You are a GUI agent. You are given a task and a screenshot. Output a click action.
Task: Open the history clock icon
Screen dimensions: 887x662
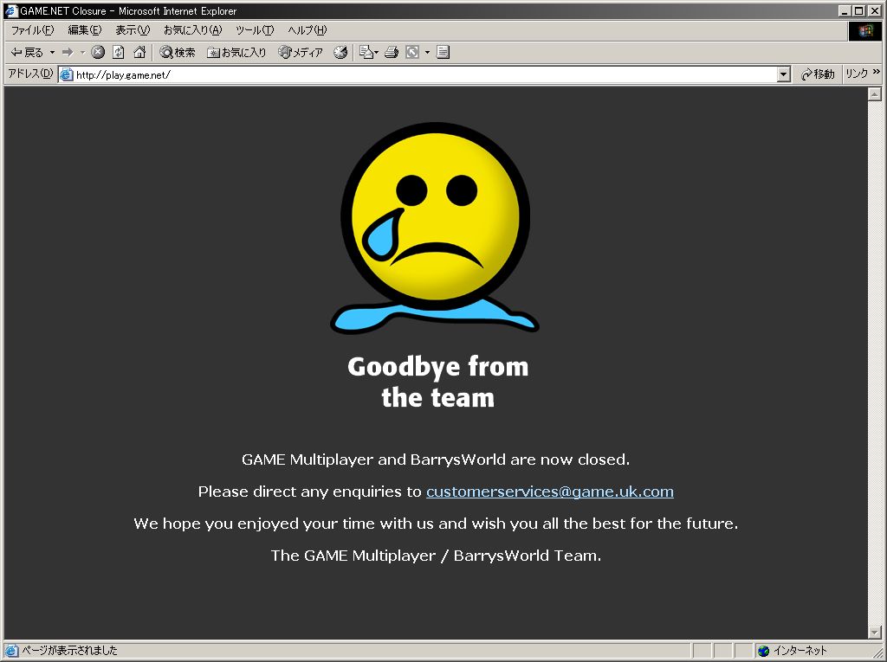pos(340,53)
